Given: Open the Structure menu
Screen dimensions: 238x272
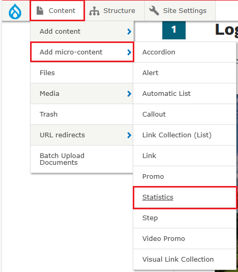Looking at the screenshot, I should 115,11.
